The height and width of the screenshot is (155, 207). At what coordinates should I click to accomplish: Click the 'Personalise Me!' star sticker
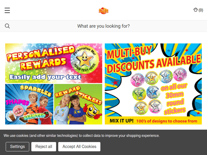(x=85, y=60)
